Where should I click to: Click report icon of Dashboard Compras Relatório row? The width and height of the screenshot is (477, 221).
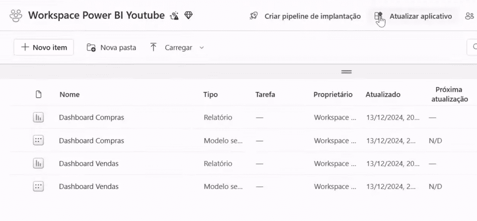(x=38, y=117)
